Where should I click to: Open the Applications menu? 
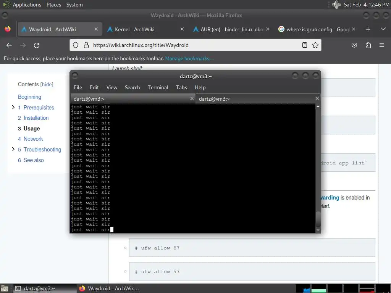click(27, 5)
